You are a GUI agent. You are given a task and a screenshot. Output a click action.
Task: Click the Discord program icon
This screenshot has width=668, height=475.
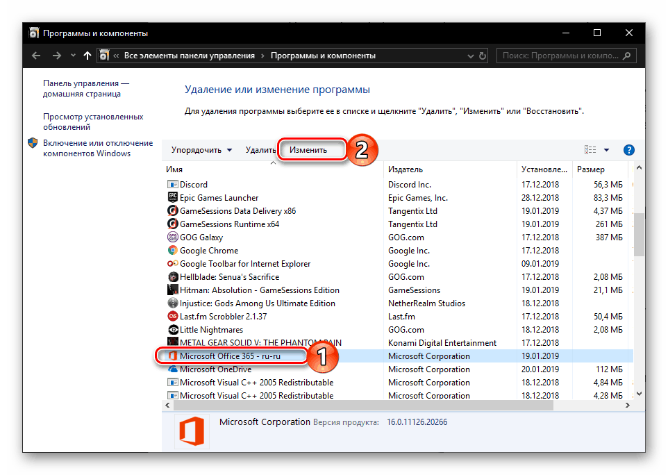pos(172,185)
